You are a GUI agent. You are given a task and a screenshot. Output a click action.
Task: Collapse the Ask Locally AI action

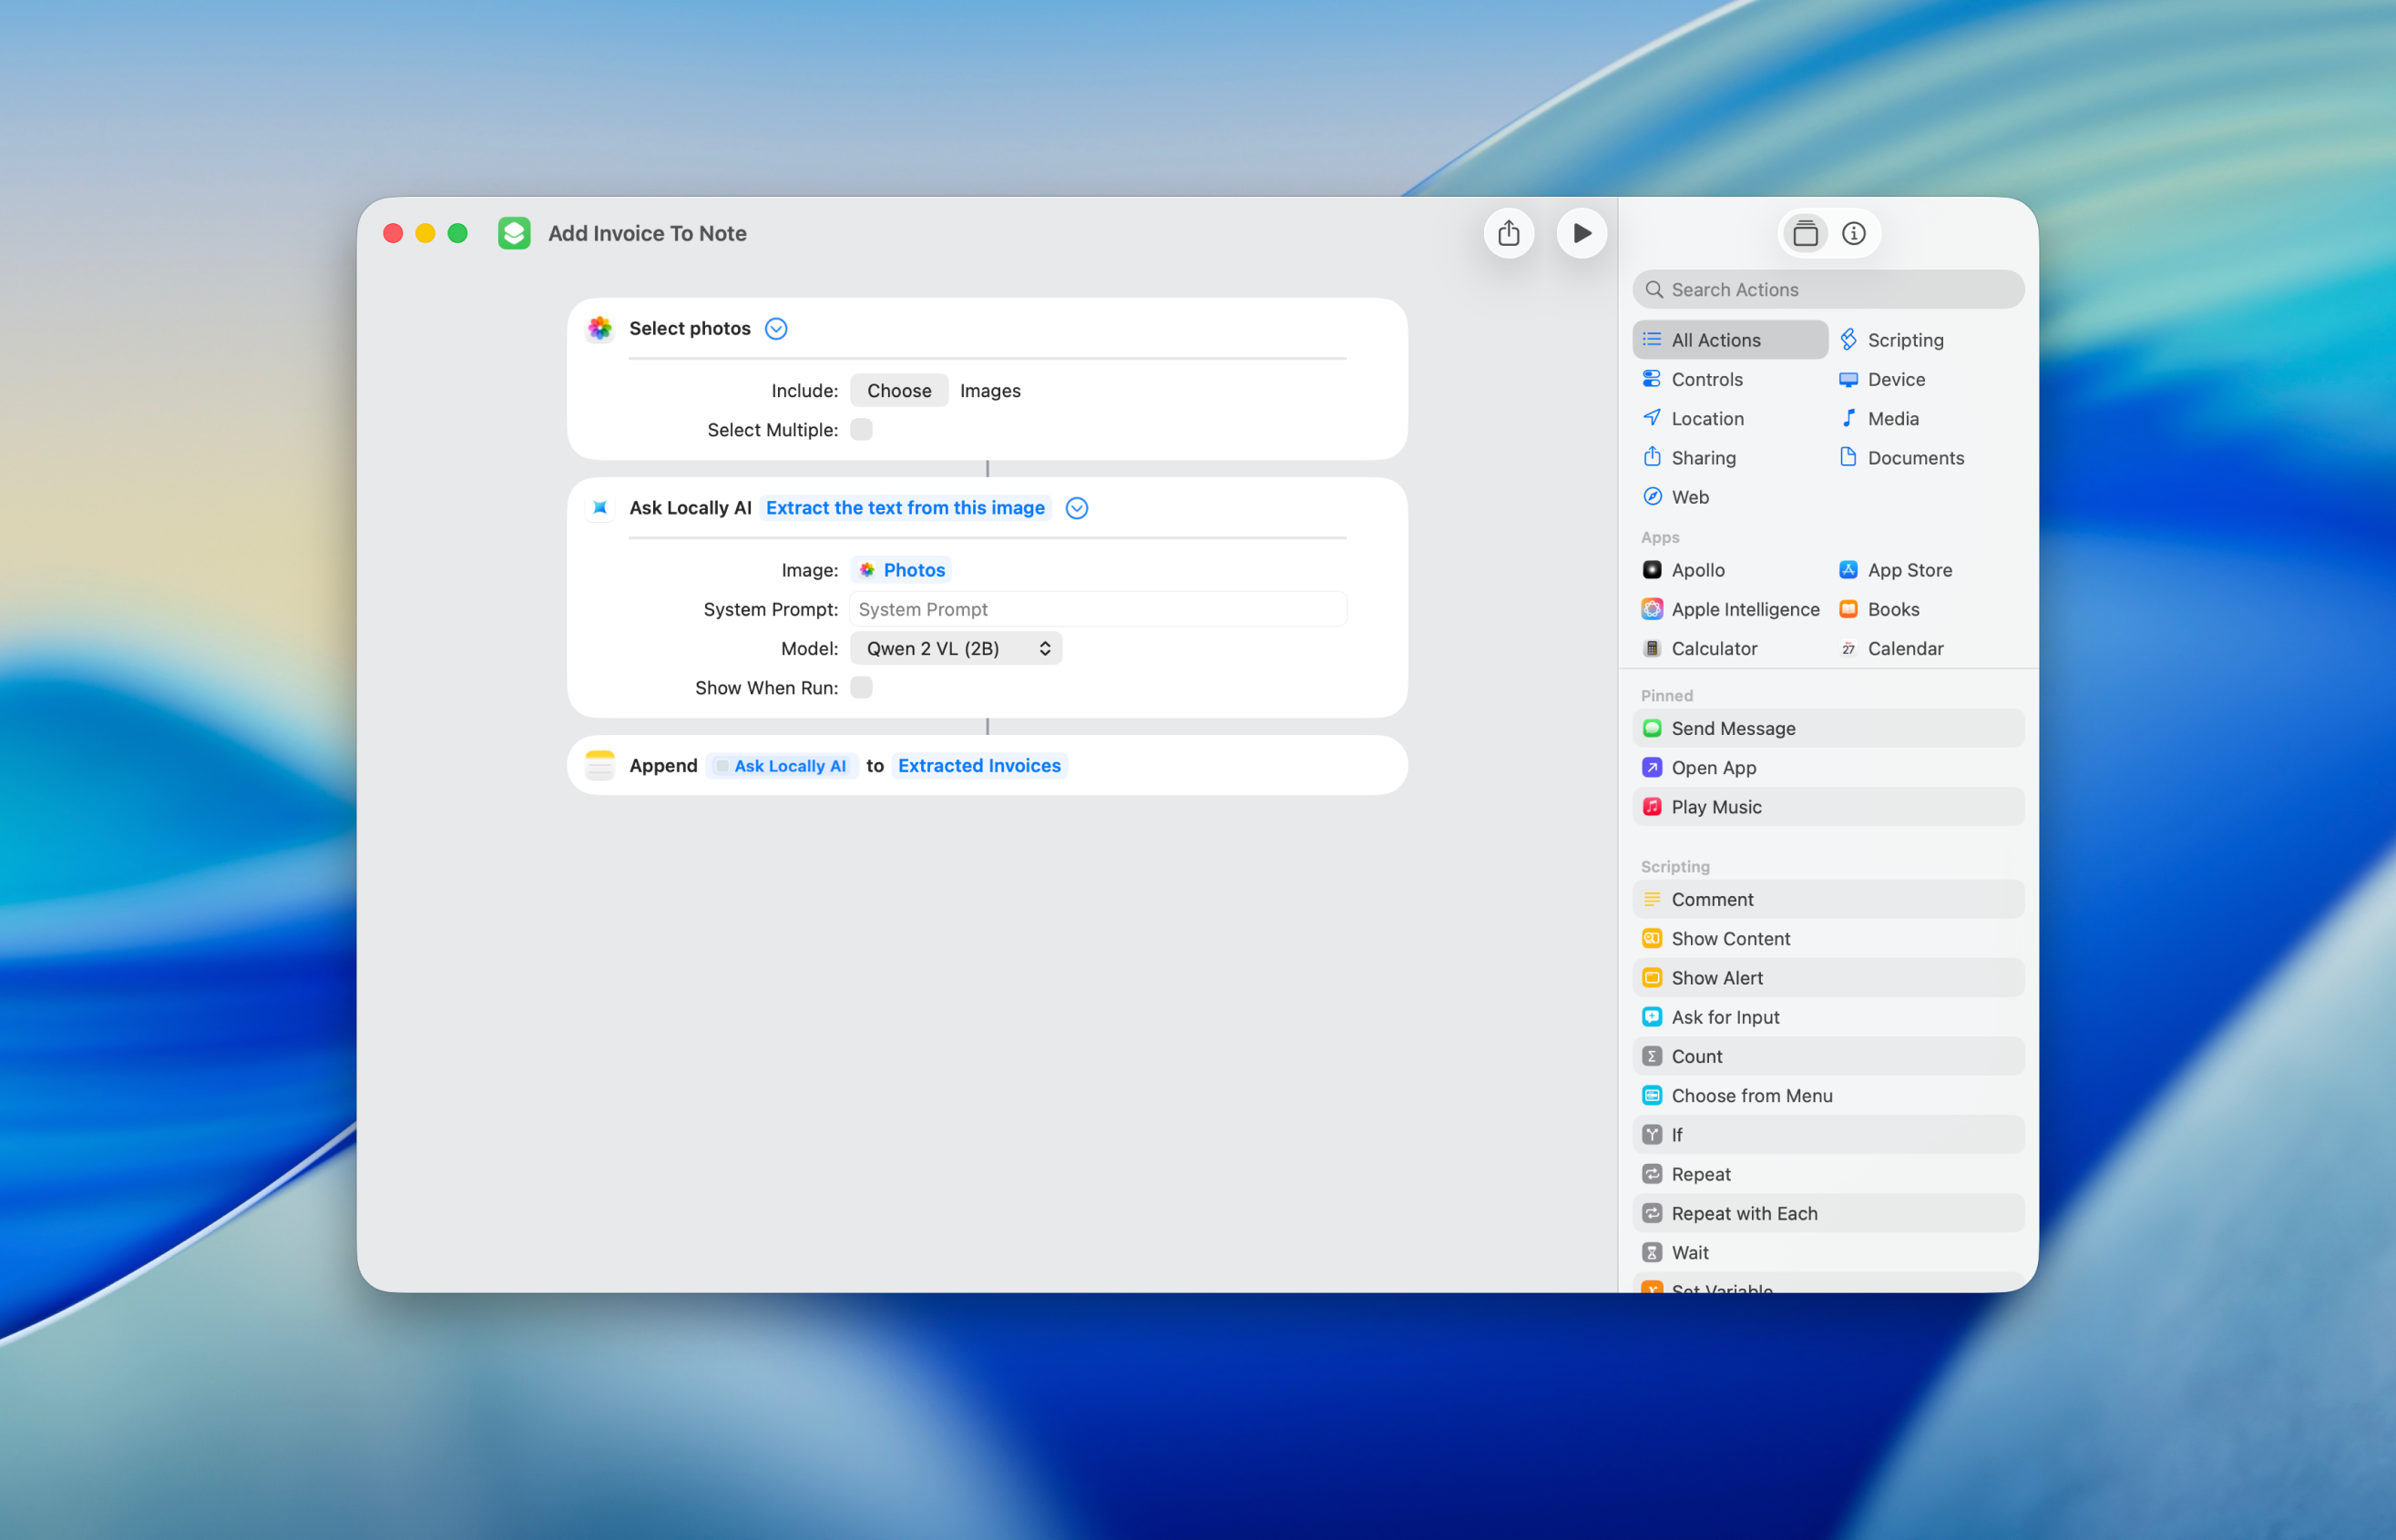[x=1077, y=508]
